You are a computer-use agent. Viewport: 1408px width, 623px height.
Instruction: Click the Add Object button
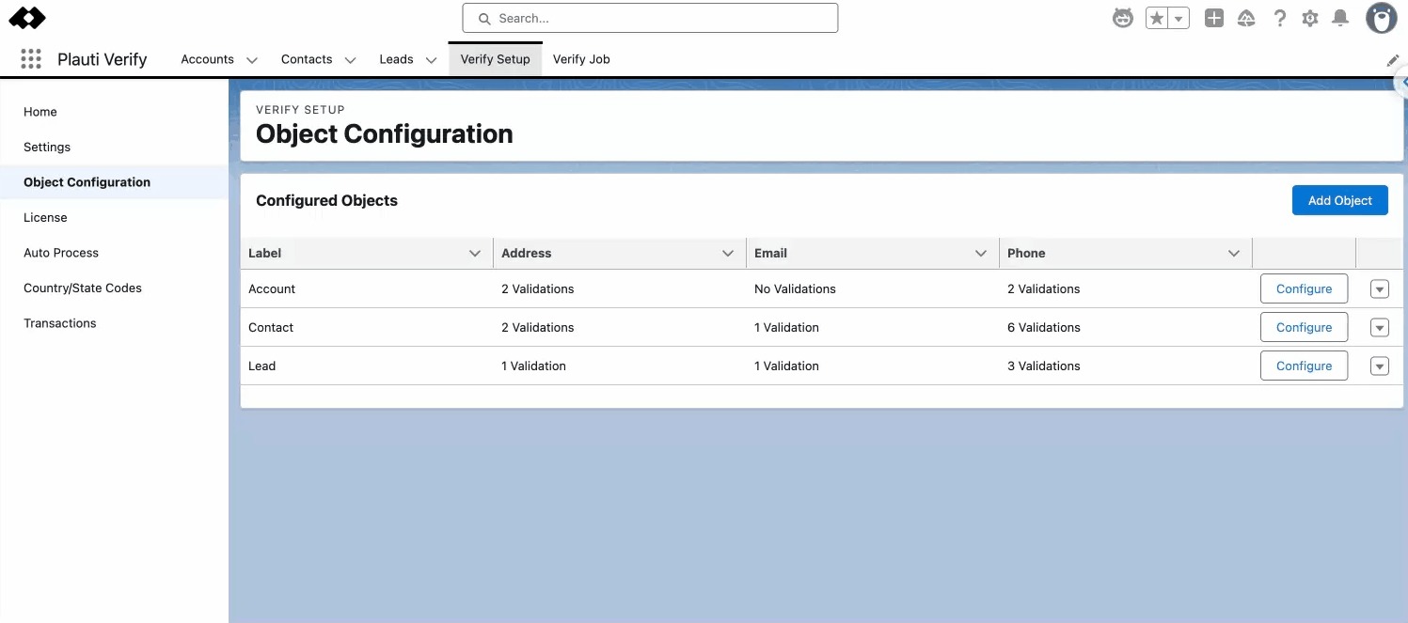(x=1339, y=200)
